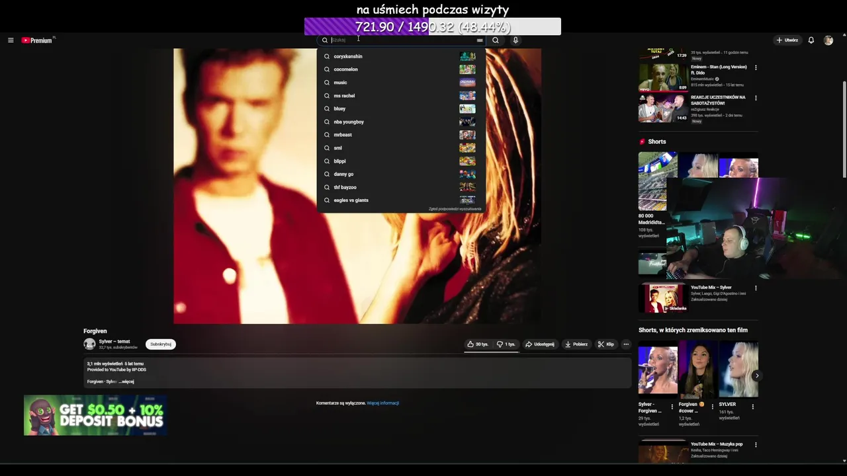
Task: Open options for REAKCJE UCZESTNIKÓW video
Action: [756, 98]
